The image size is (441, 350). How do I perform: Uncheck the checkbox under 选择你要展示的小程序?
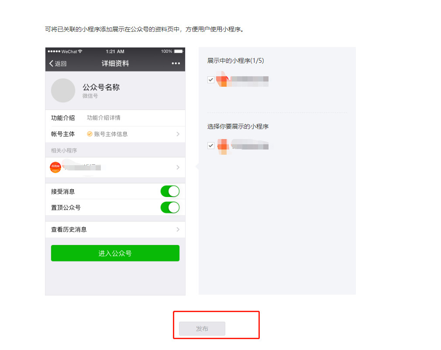(210, 146)
